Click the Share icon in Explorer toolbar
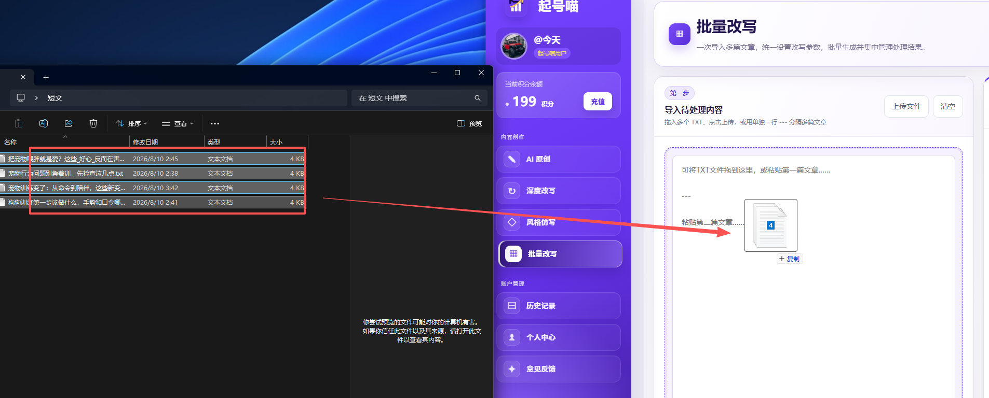This screenshot has width=989, height=398. pos(69,123)
